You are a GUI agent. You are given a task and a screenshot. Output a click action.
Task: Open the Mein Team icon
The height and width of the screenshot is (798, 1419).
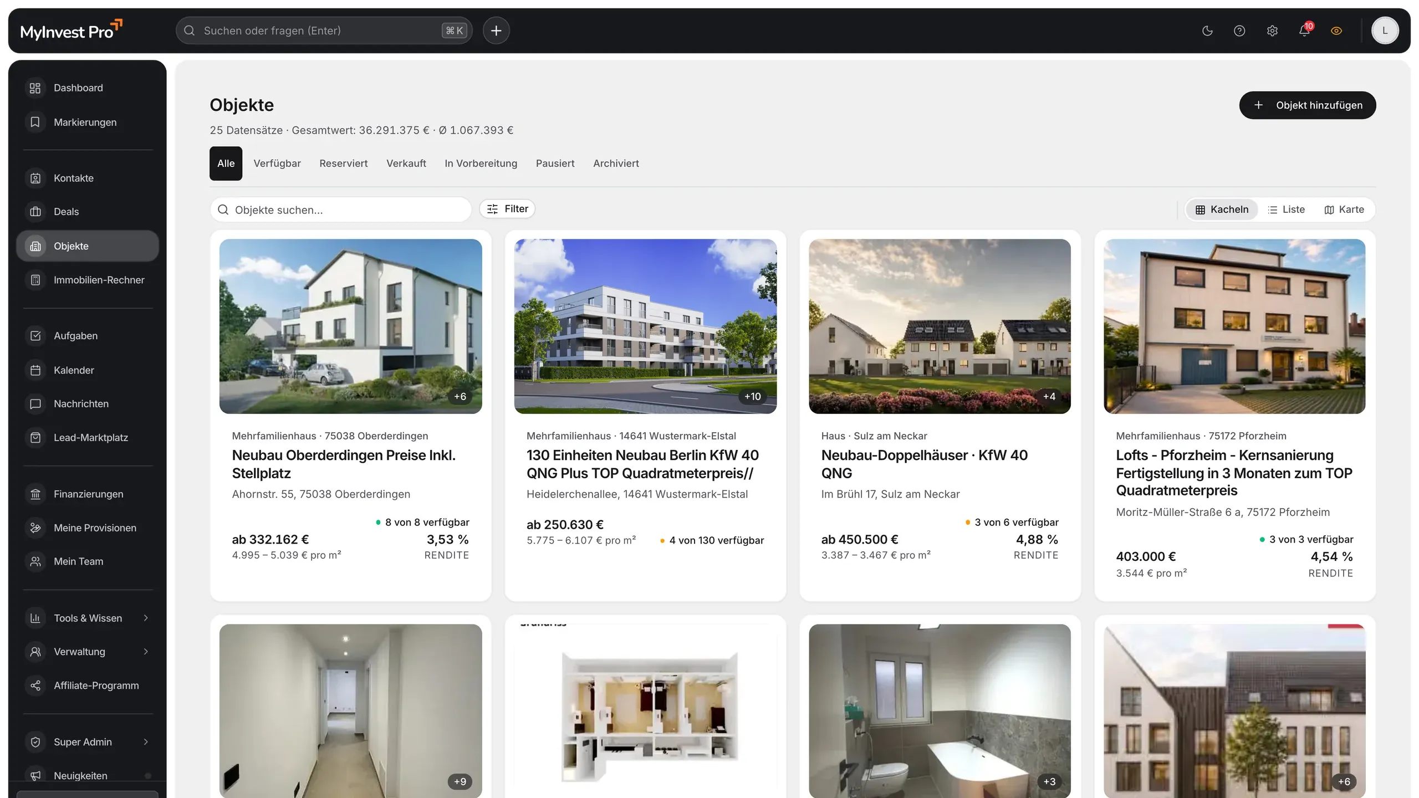click(x=35, y=561)
